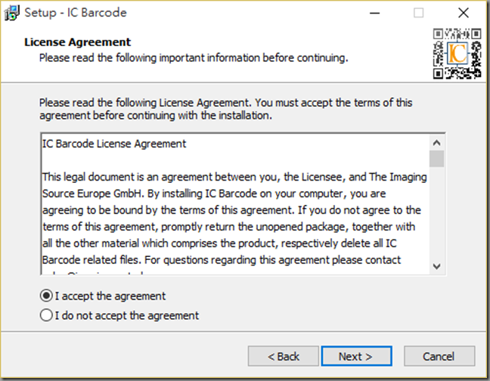Proceed by clicking "Next >"

click(356, 356)
